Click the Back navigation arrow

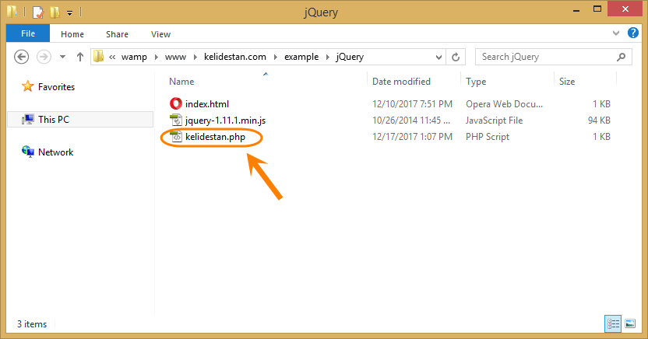[22, 57]
